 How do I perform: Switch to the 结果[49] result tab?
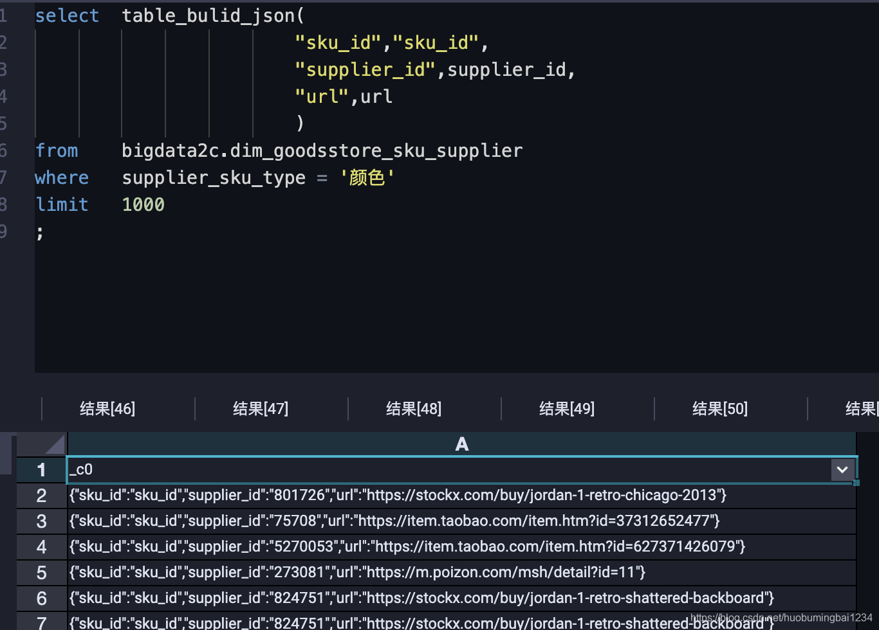tap(566, 408)
